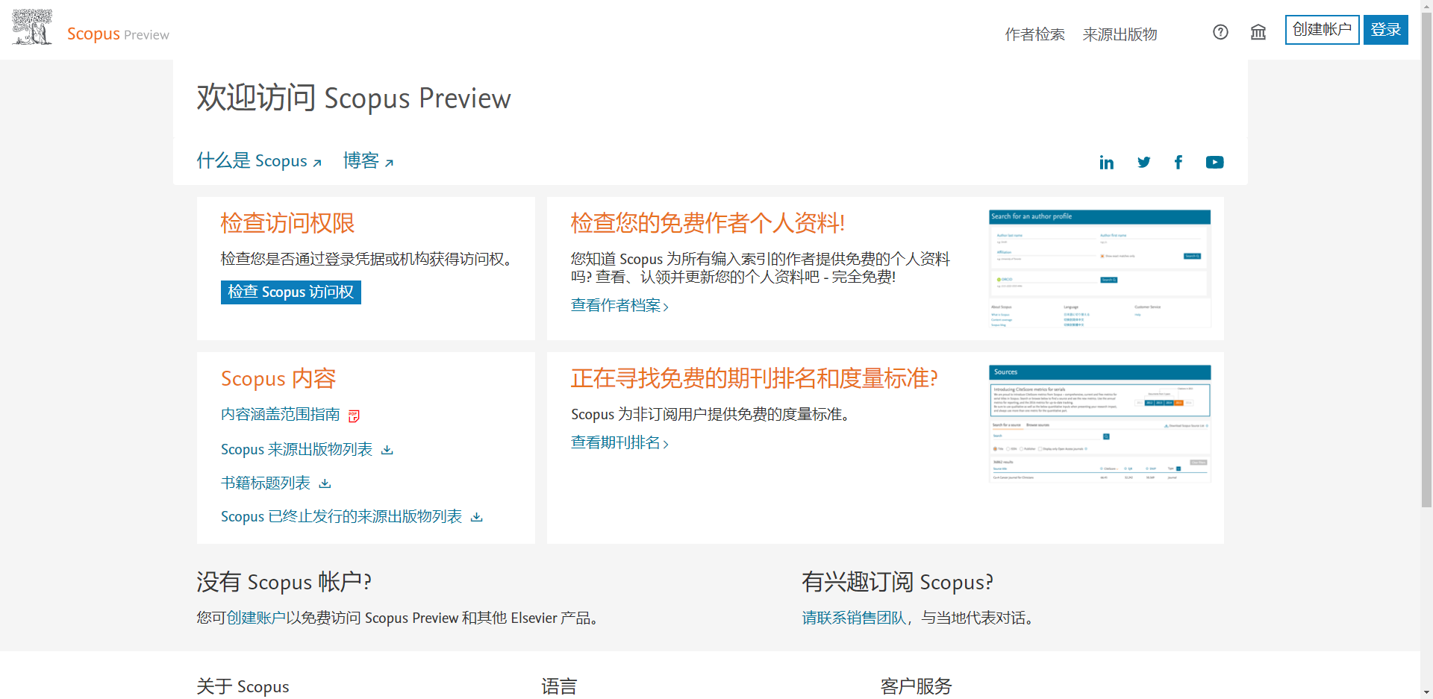
Task: Click the Scopus 内容 heading
Action: pyautogui.click(x=278, y=379)
